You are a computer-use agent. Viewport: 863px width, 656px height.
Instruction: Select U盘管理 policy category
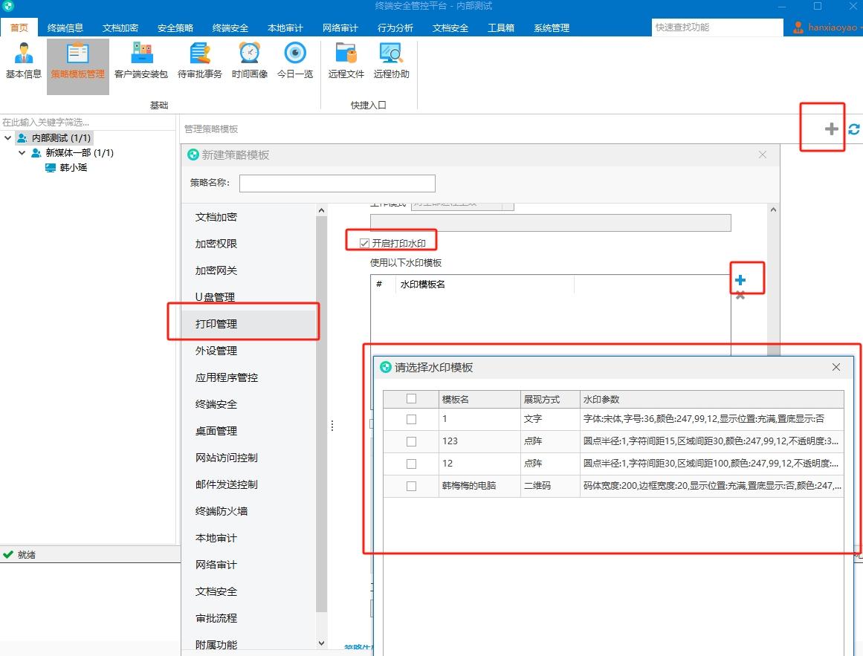click(249, 297)
